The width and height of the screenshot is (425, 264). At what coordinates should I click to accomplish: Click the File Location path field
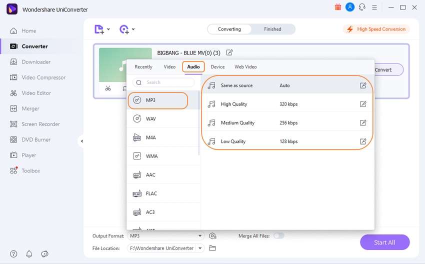pyautogui.click(x=161, y=248)
